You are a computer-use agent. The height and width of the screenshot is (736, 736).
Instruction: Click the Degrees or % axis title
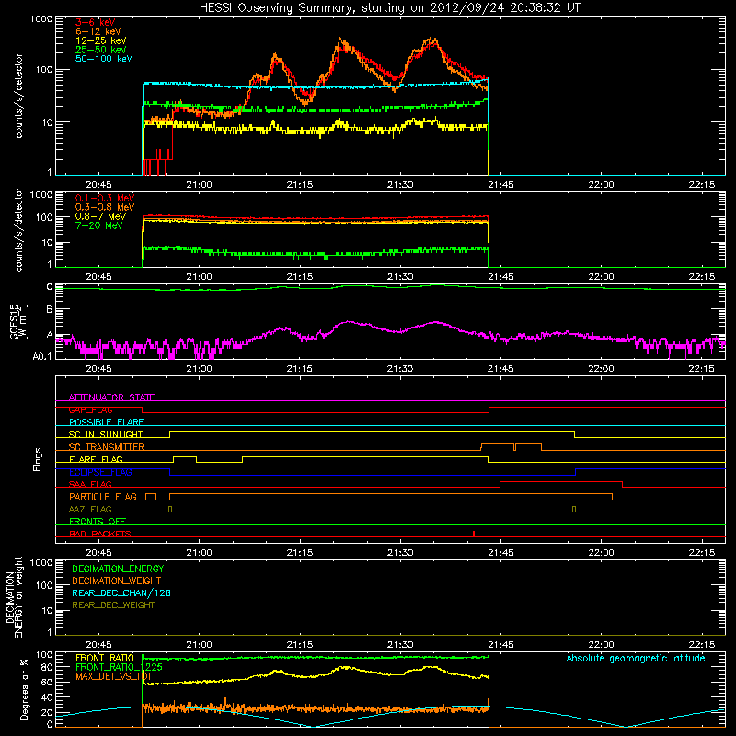click(x=24, y=689)
